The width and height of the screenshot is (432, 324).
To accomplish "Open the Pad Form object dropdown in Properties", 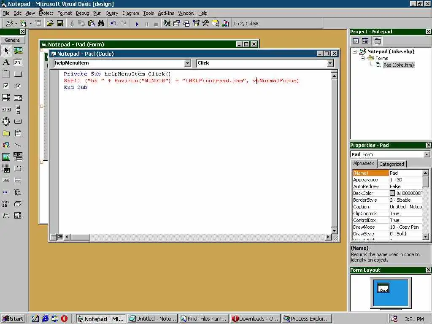I will pos(427,154).
